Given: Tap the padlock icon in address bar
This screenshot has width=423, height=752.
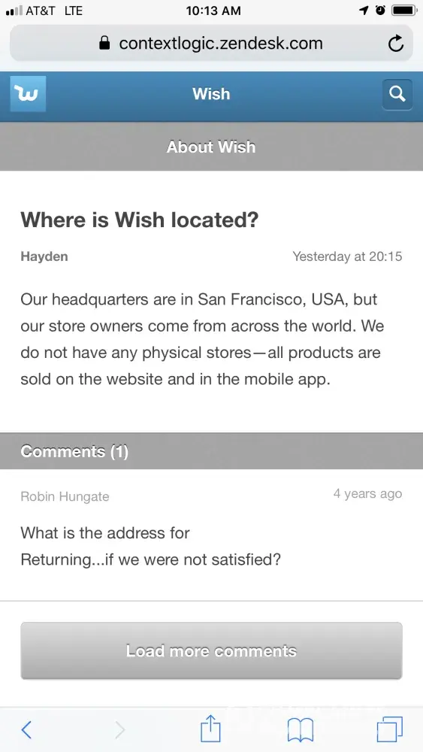Looking at the screenshot, I should (x=104, y=43).
